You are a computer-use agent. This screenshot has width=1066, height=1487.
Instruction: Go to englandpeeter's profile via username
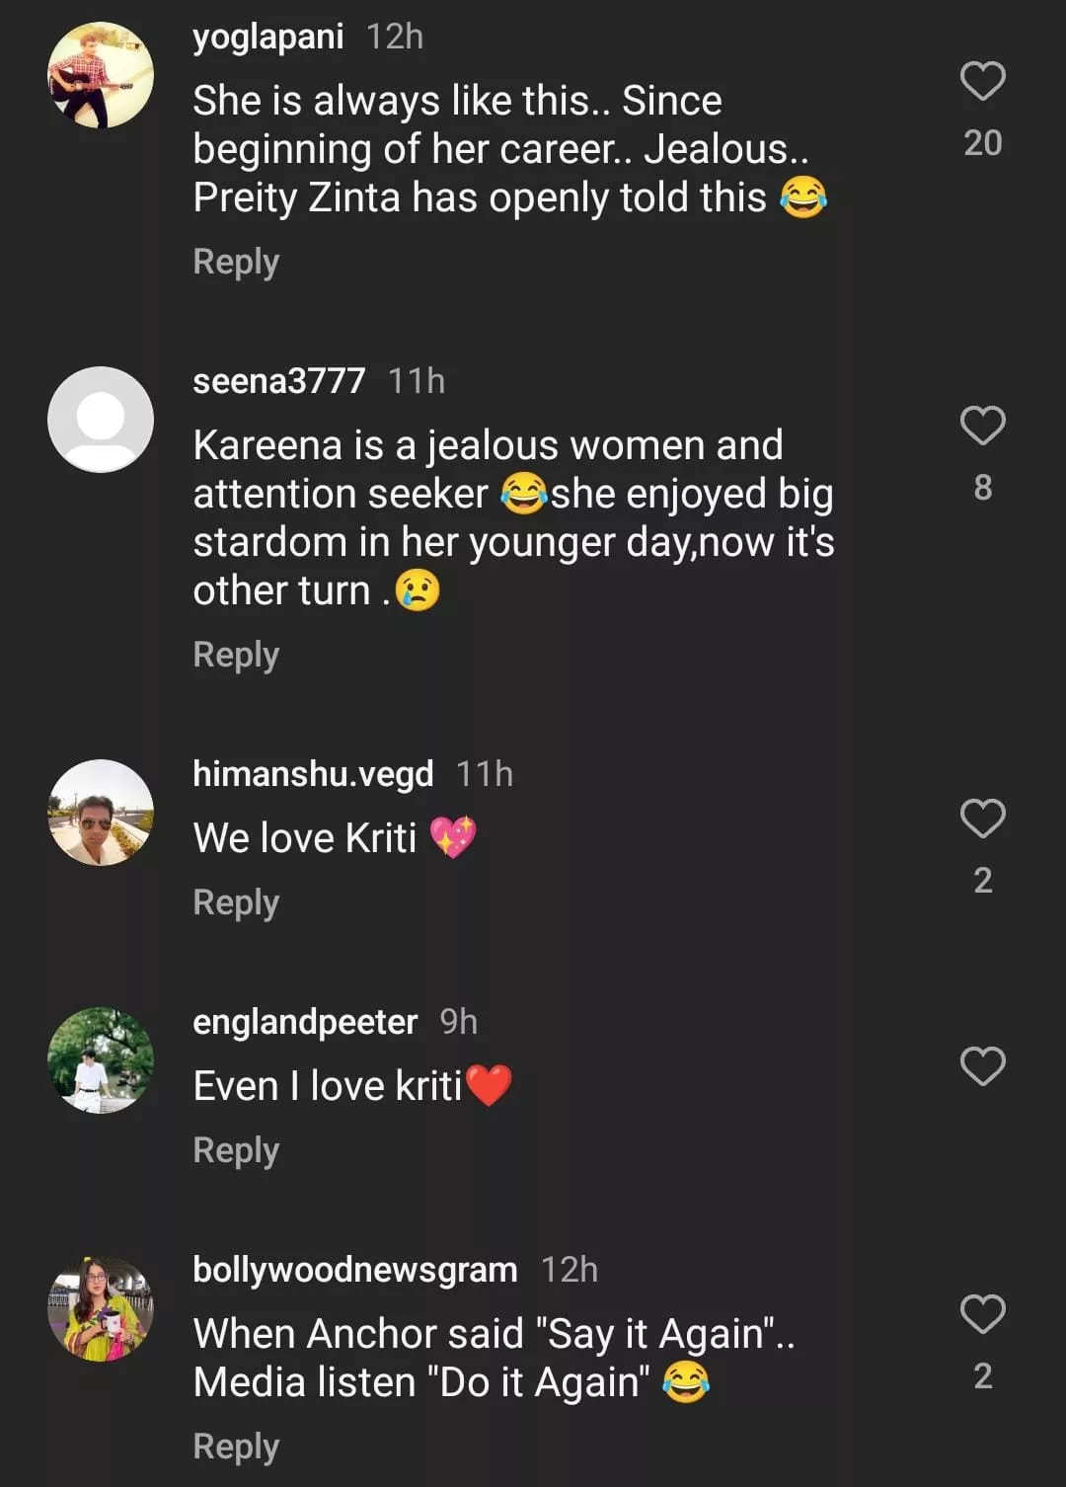click(x=305, y=1022)
